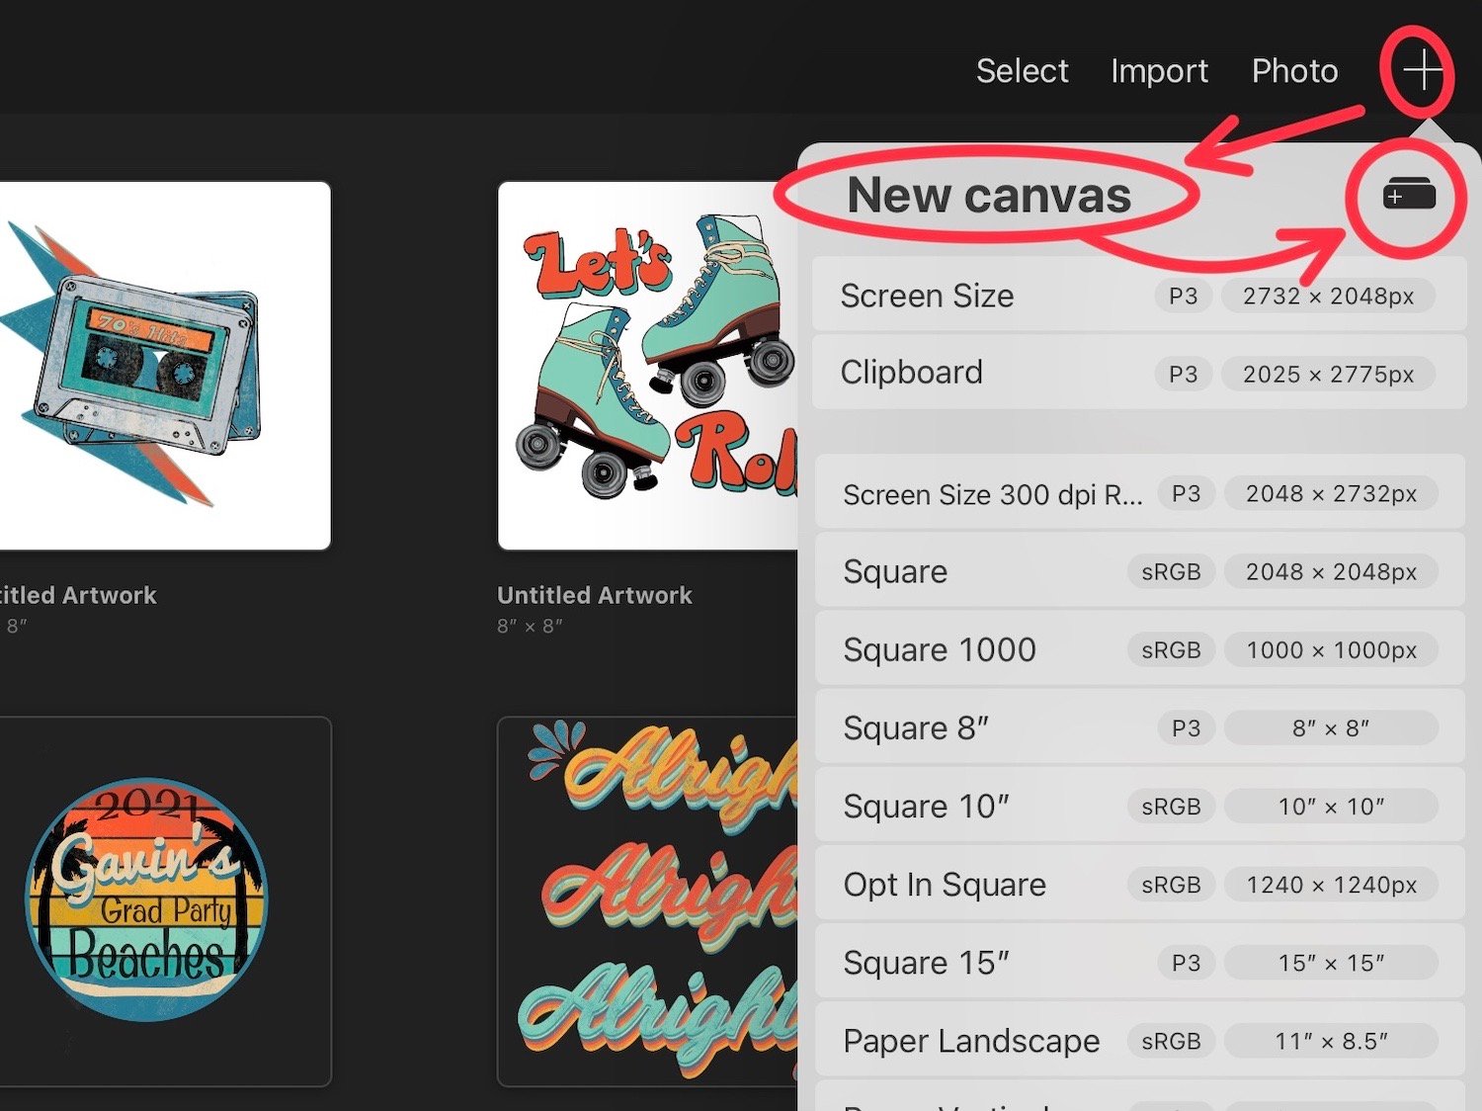
Task: Click the Select button in top bar
Action: (1022, 71)
